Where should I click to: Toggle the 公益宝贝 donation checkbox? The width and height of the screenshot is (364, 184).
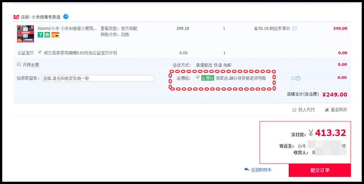[40, 52]
